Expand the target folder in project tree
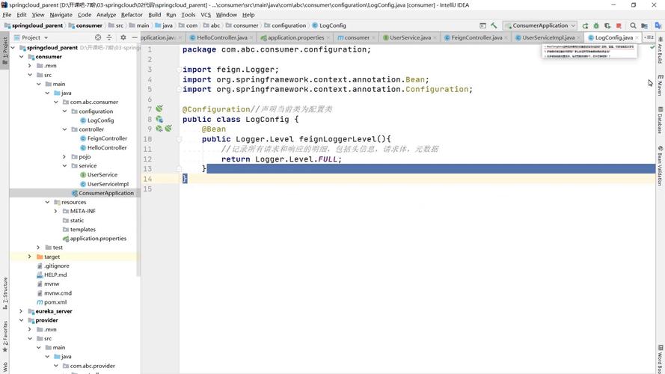This screenshot has width=665, height=374. tap(30, 257)
